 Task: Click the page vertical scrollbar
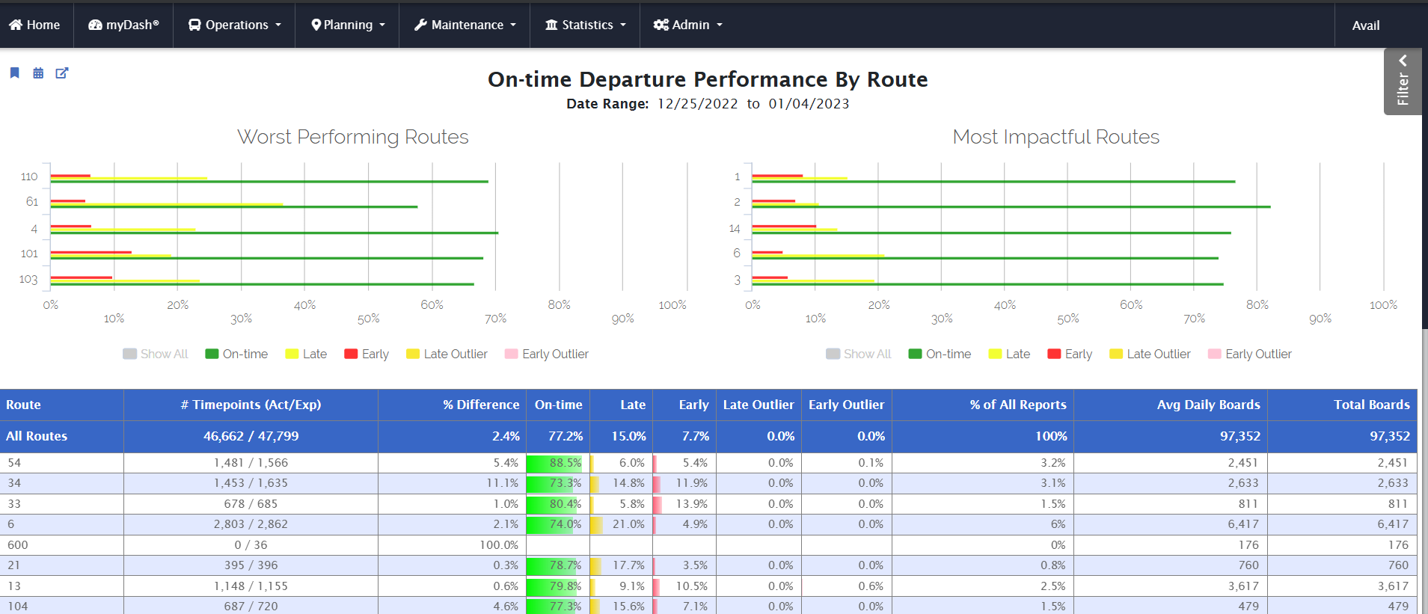tap(1424, 224)
